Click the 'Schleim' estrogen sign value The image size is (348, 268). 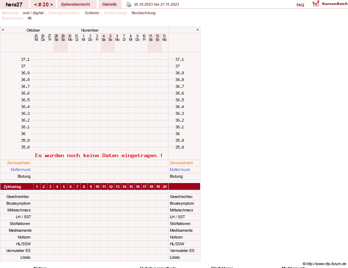click(92, 13)
